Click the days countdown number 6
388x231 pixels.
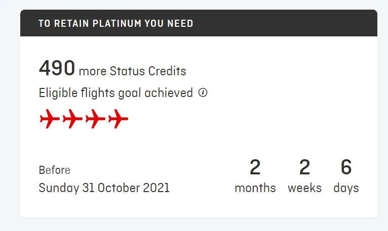point(346,167)
